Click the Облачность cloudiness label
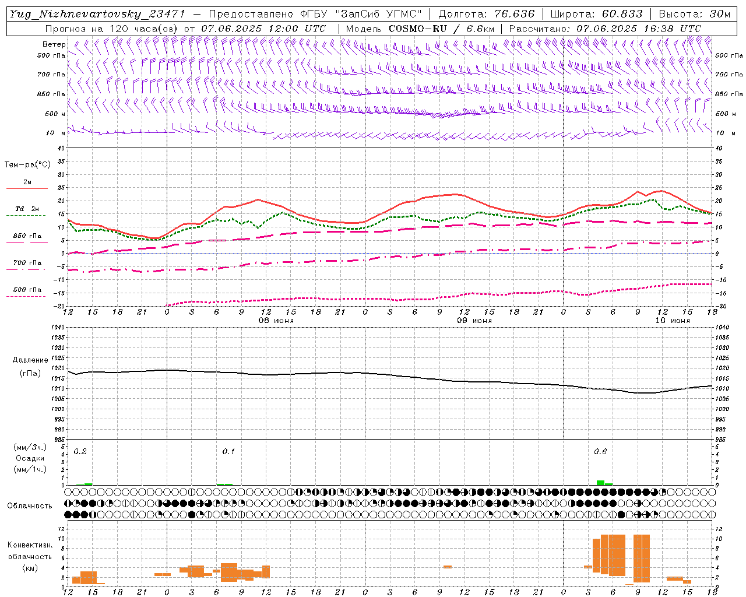 pos(30,506)
